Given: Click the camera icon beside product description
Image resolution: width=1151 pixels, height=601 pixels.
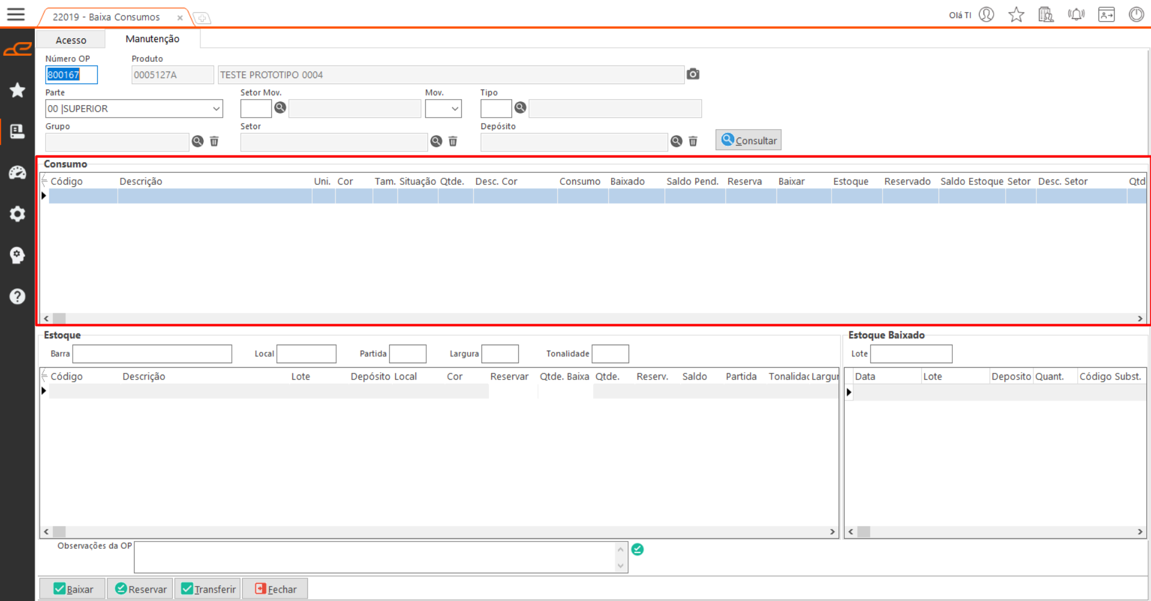Looking at the screenshot, I should click(x=693, y=74).
